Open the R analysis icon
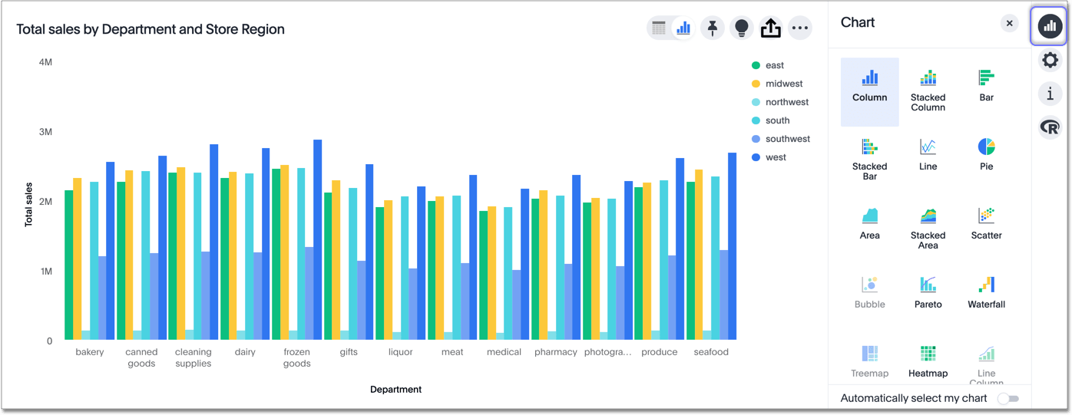 (1050, 127)
